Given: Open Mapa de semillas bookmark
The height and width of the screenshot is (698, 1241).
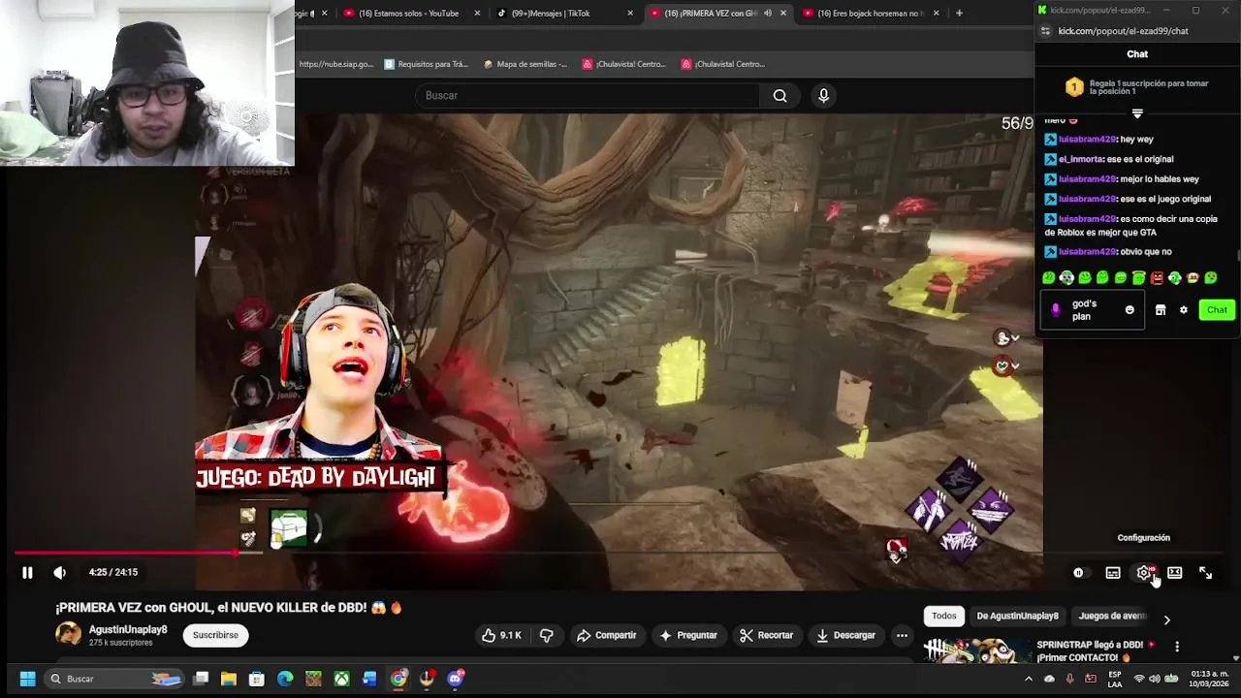Looking at the screenshot, I should 525,64.
